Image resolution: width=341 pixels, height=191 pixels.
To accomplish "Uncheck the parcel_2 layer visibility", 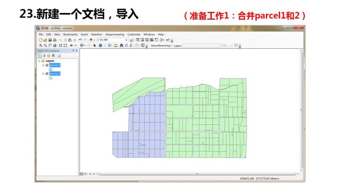I will coord(47,74).
